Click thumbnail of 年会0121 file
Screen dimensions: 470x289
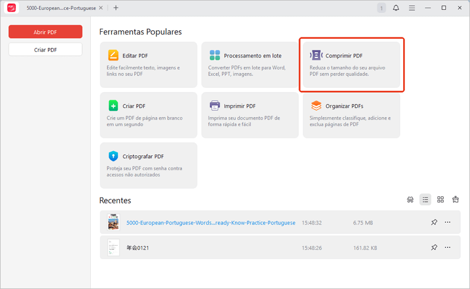point(113,247)
